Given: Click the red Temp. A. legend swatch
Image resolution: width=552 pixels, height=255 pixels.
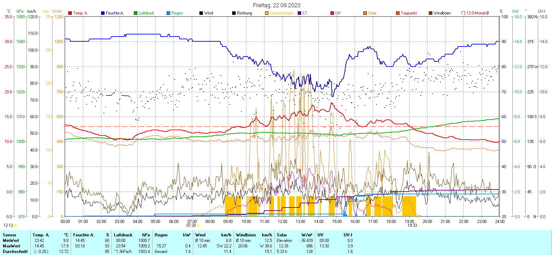Looking at the screenshot, I should click(70, 13).
